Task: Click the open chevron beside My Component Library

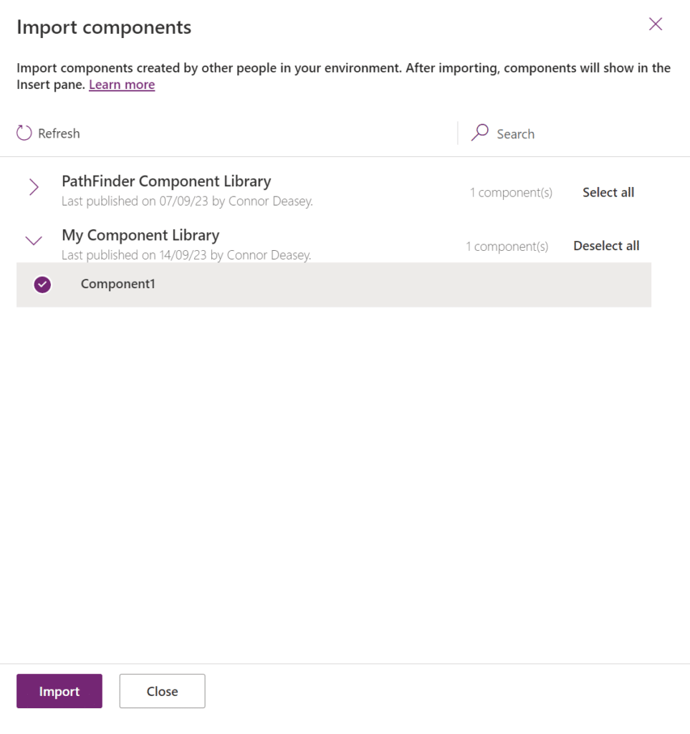Action: tap(33, 241)
